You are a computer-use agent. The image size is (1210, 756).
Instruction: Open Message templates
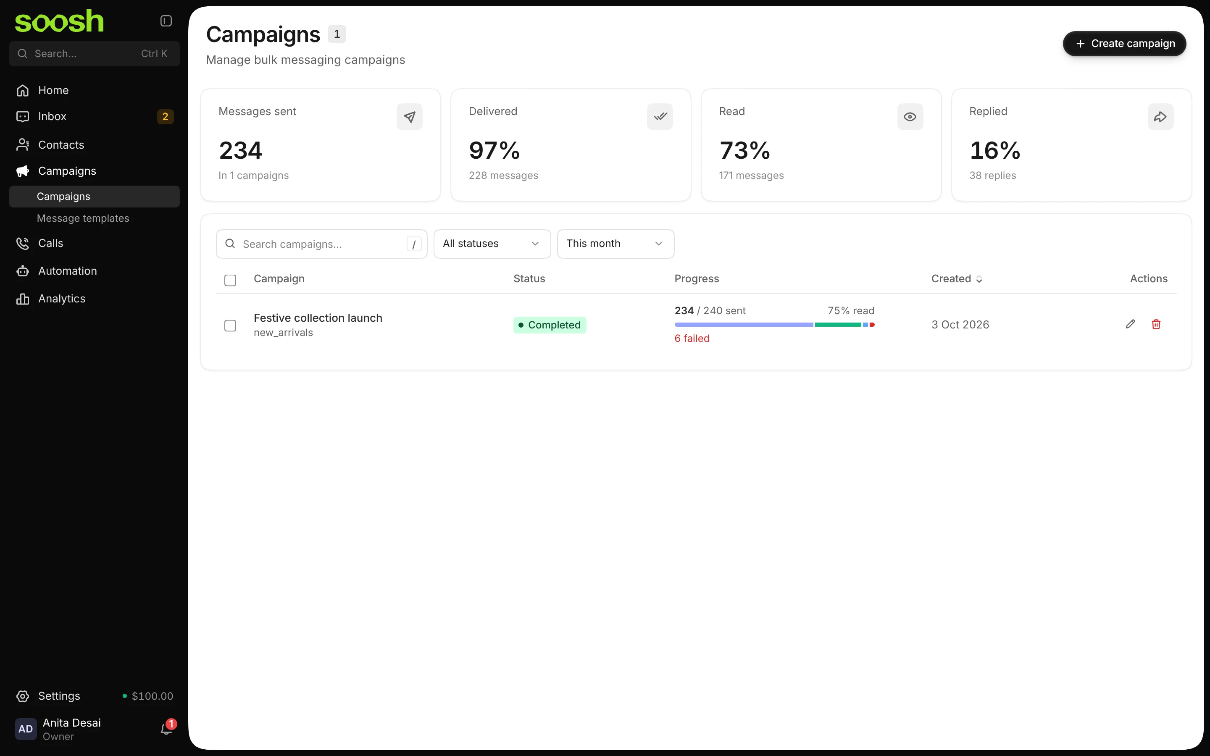pos(94,218)
